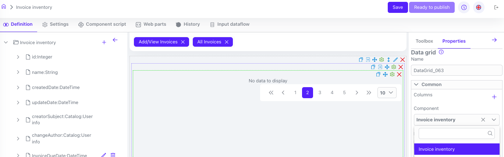504x157 pixels.
Task: Click the Ready to publish button
Action: click(432, 7)
